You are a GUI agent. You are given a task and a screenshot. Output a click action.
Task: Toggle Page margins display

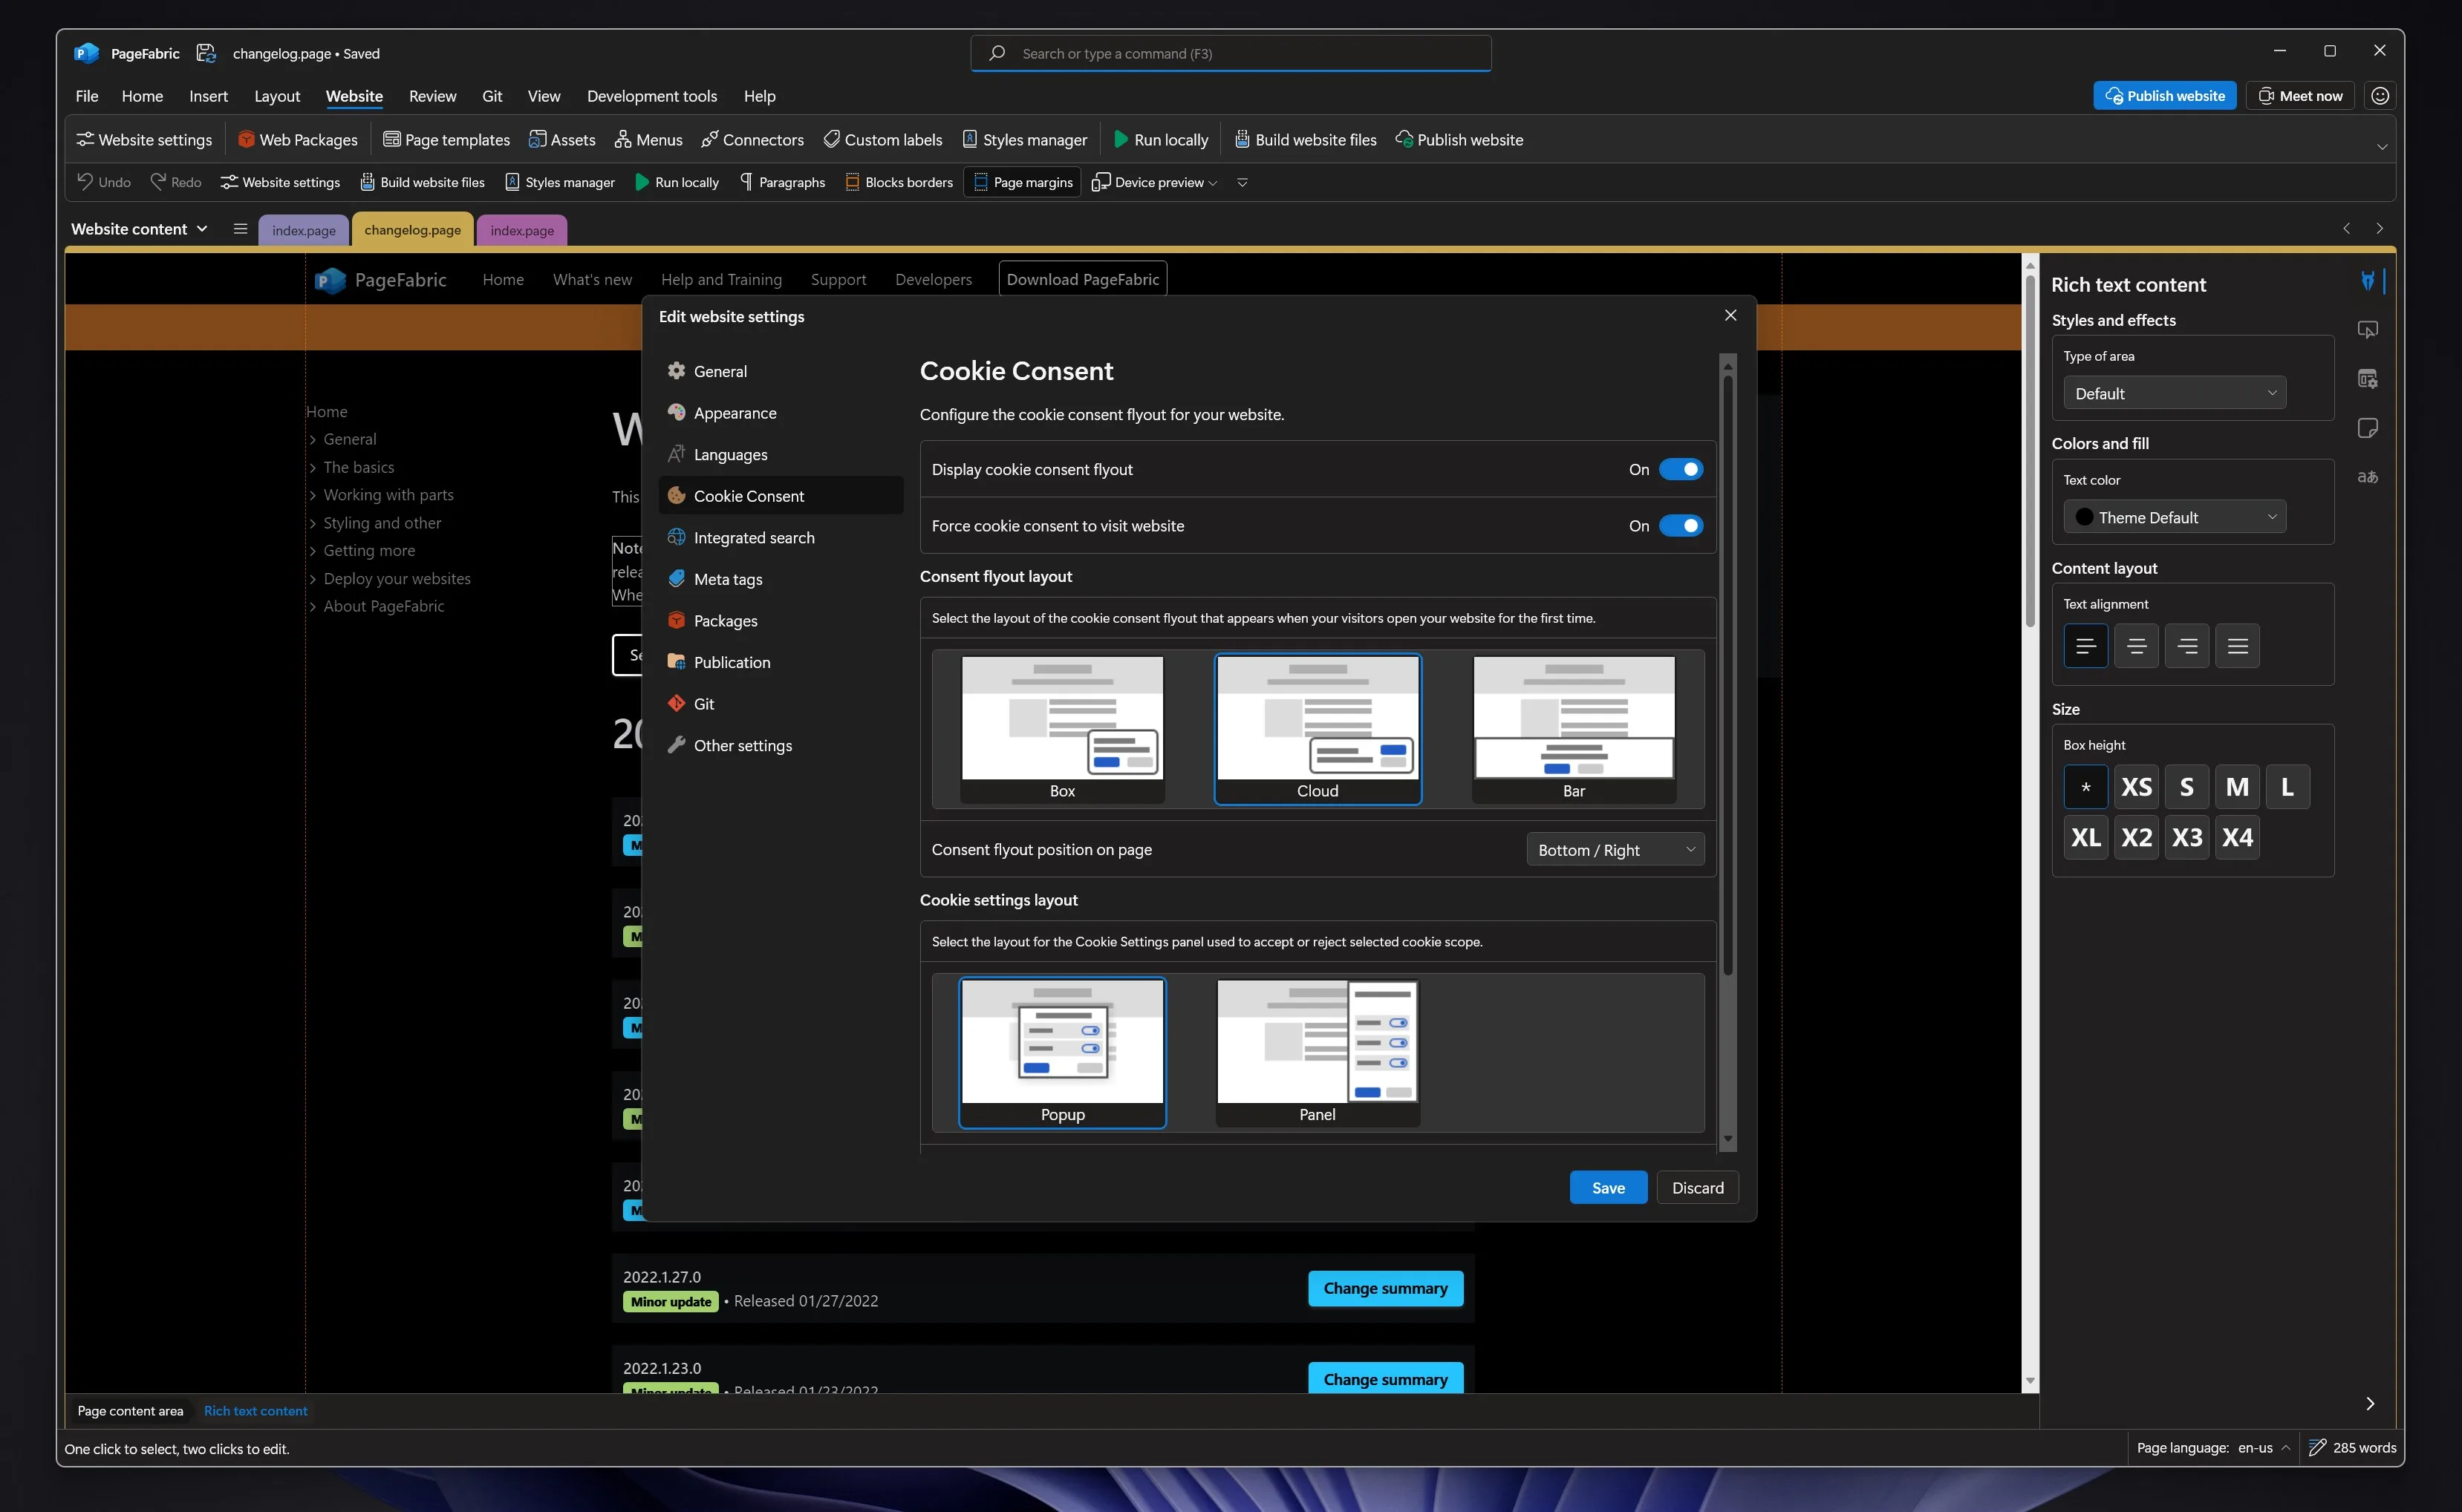1021,182
